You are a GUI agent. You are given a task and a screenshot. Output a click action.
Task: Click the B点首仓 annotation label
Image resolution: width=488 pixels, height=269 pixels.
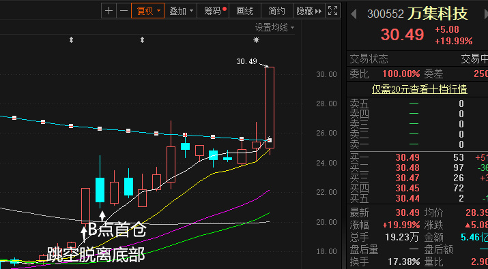point(117,230)
